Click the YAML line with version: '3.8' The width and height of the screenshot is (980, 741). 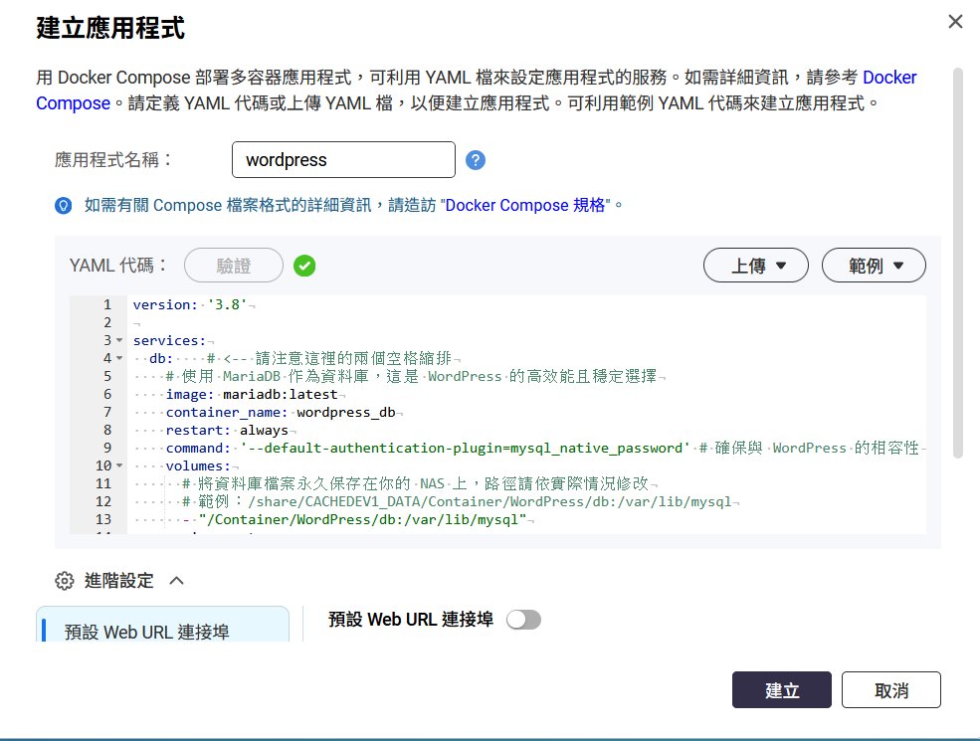click(190, 305)
